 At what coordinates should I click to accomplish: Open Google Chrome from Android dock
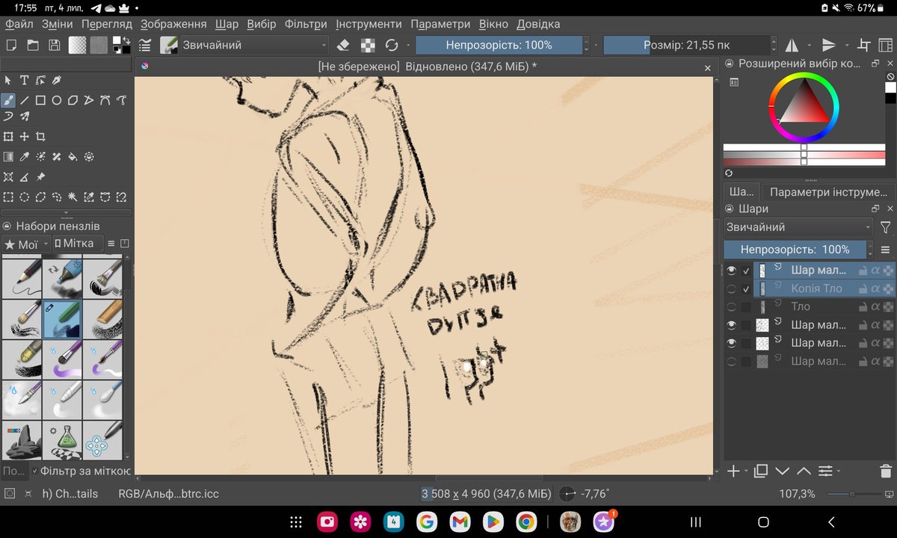(x=525, y=522)
